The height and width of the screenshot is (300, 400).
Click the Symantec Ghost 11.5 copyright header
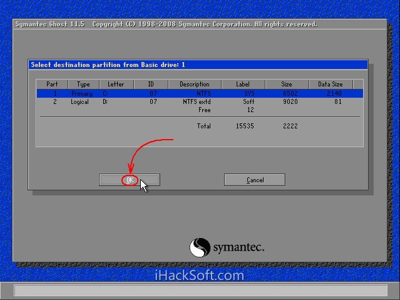pyautogui.click(x=166, y=24)
